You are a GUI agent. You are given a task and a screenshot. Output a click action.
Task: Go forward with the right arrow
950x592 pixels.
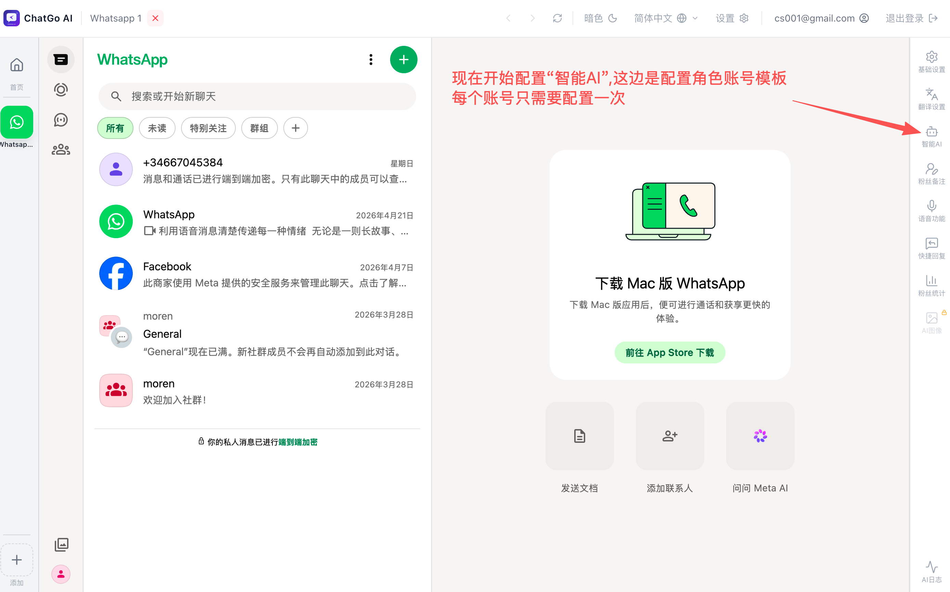pyautogui.click(x=532, y=18)
